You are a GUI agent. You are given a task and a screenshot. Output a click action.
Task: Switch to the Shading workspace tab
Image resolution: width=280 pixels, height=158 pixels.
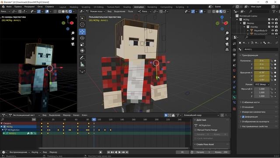pos(127,7)
